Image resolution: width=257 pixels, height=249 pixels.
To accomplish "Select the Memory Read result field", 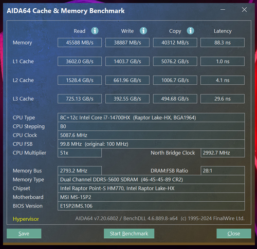I will point(80,43).
